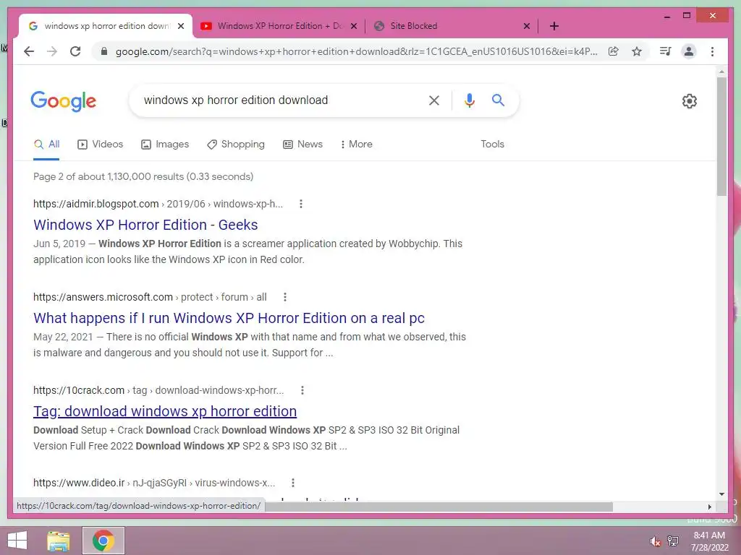Open options for the aidmir.blogspot.com result
The image size is (741, 555).
(301, 204)
